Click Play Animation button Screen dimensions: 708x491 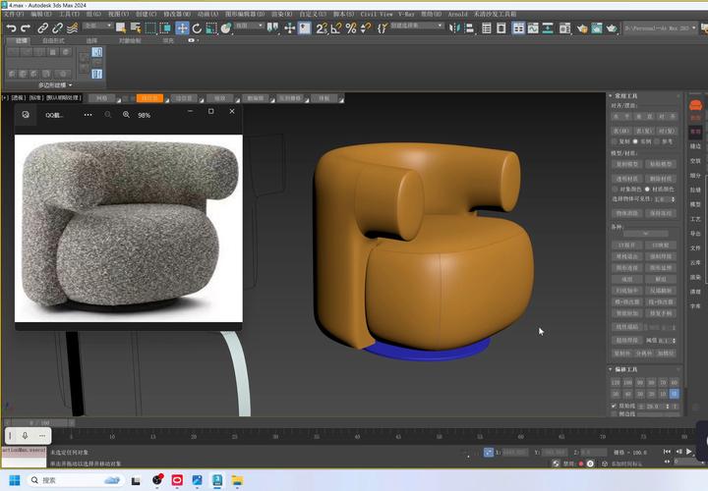coord(689,451)
